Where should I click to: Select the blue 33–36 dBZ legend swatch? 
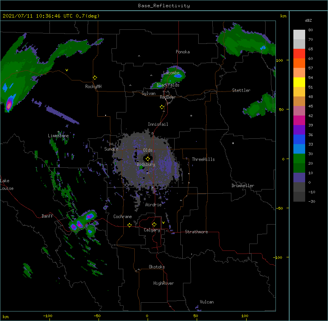coord(299,139)
